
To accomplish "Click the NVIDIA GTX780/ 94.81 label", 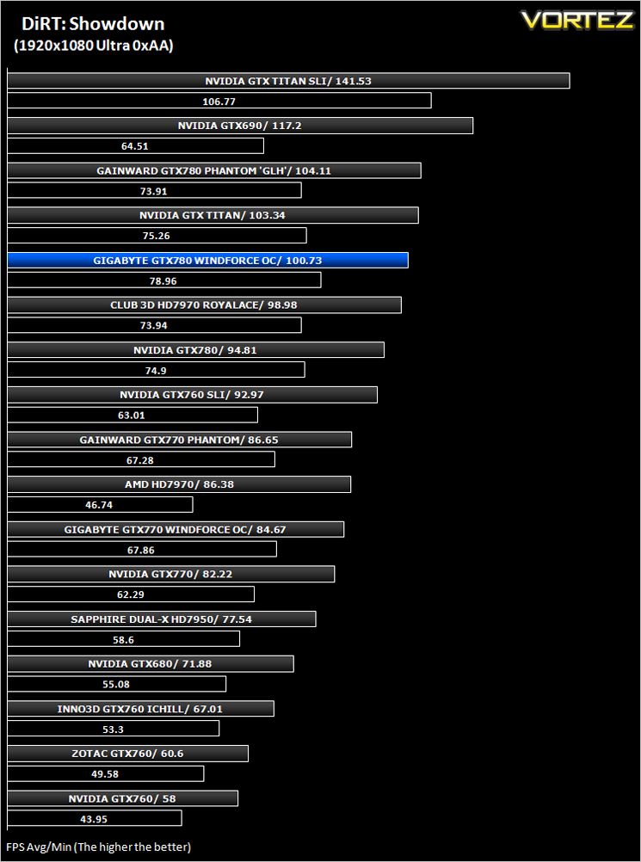I will [x=195, y=350].
